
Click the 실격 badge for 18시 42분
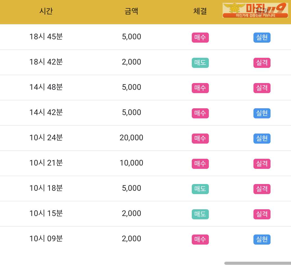click(x=262, y=63)
